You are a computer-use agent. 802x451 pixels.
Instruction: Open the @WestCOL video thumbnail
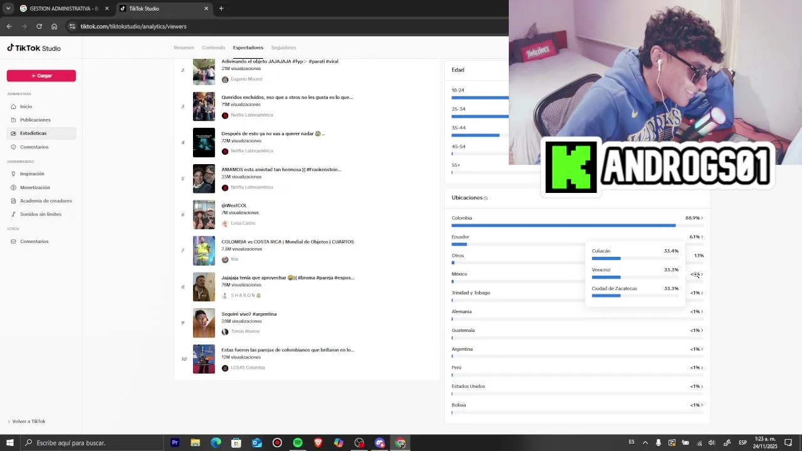pyautogui.click(x=204, y=215)
